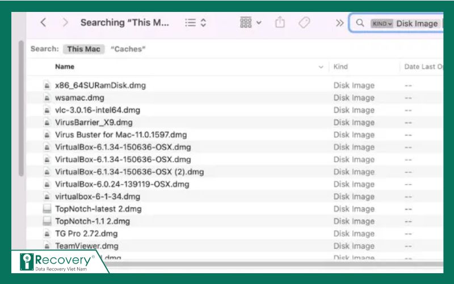Click disk icon of TeamViewer.dmg
Viewport: 454px width, 284px height.
pos(47,246)
